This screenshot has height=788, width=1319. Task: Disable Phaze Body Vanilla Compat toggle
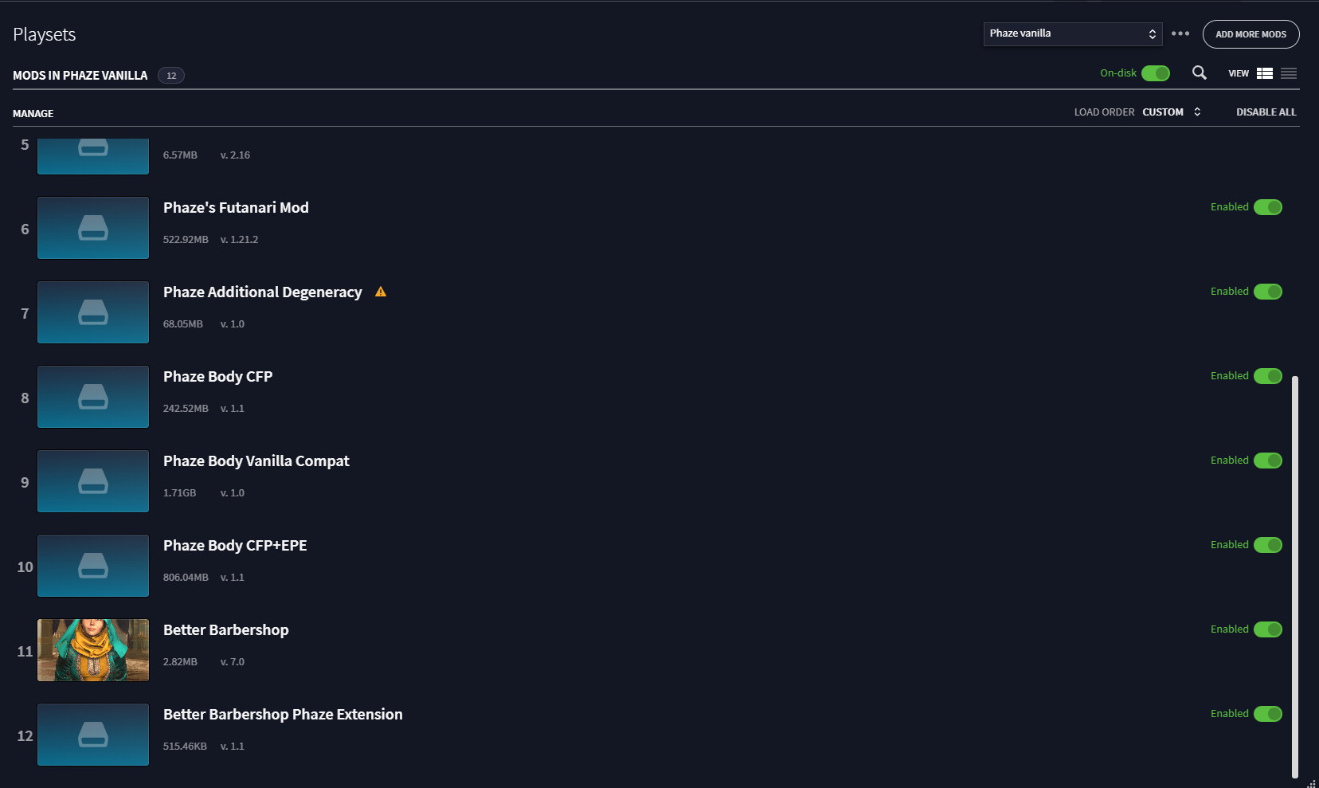1268,461
